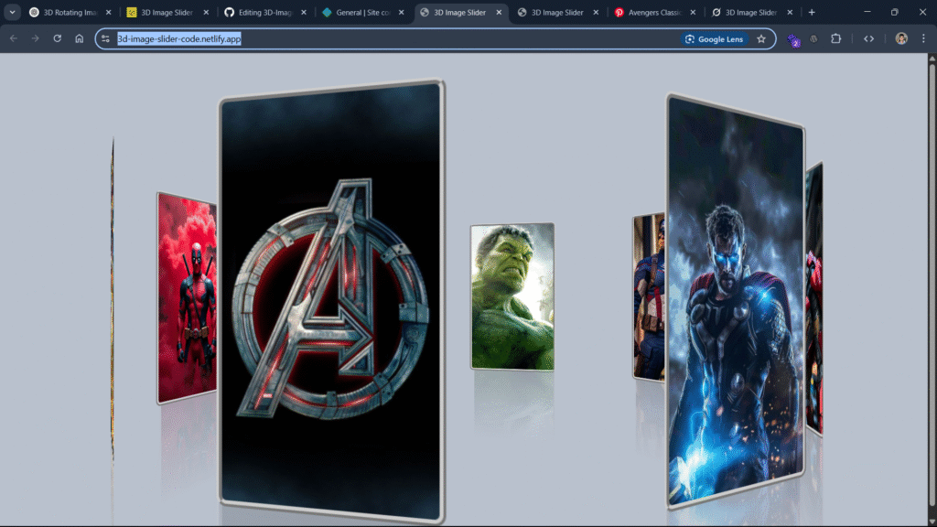Go back to the previous page
This screenshot has height=527, width=937.
(x=14, y=38)
